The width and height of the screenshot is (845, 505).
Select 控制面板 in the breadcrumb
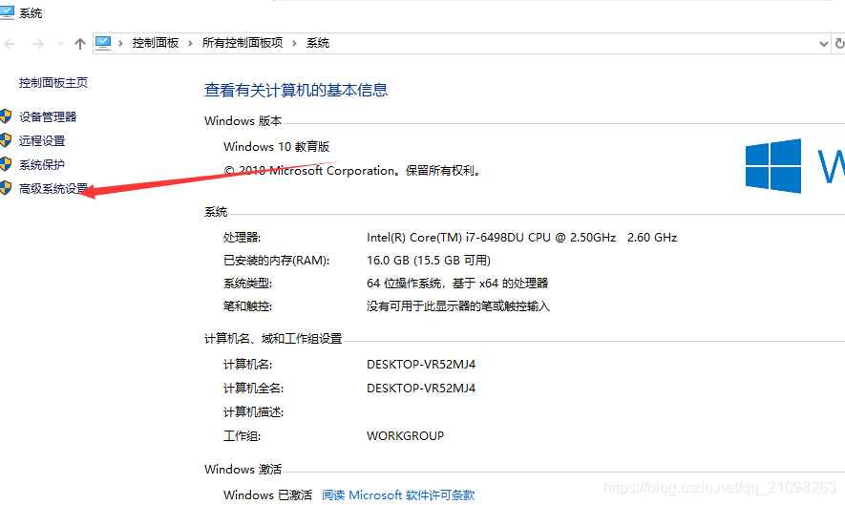(x=156, y=43)
